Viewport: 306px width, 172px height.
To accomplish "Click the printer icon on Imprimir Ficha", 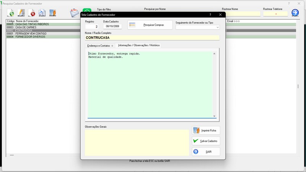I will tap(196, 130).
